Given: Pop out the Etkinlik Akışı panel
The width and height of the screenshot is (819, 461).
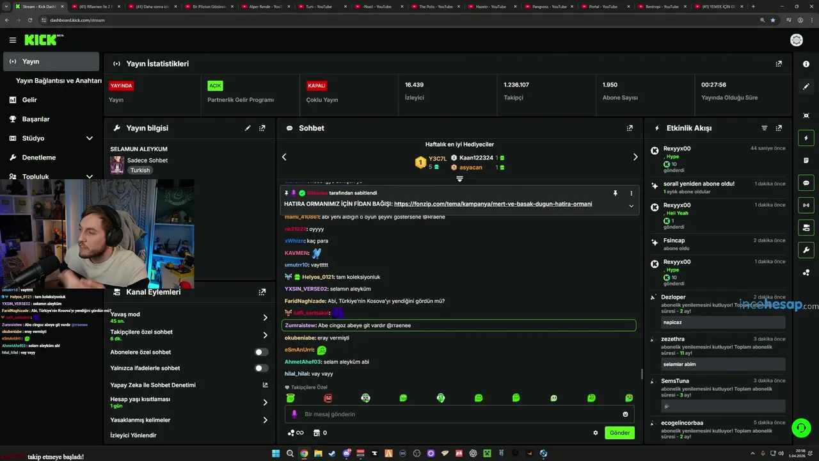Looking at the screenshot, I should (779, 128).
